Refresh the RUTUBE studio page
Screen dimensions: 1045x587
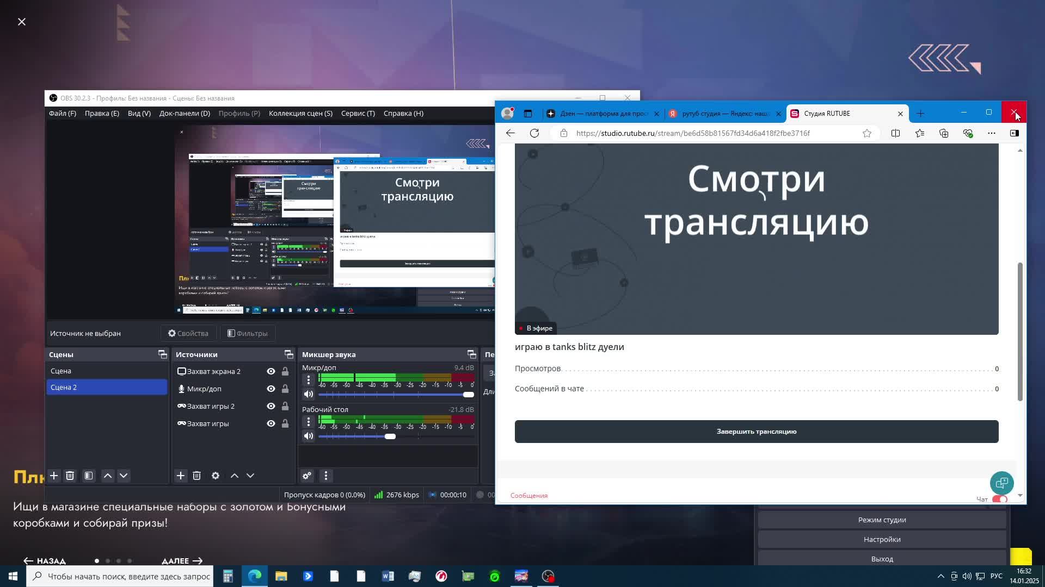tap(534, 133)
